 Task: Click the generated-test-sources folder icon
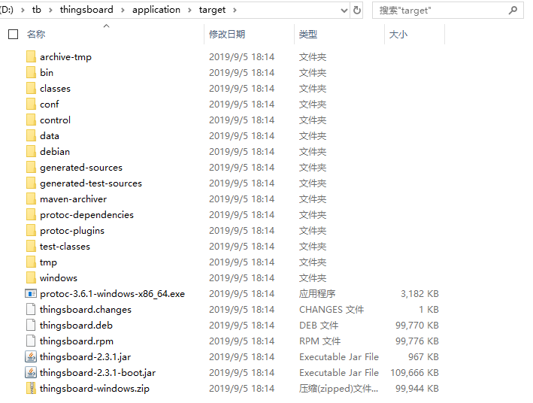[31, 183]
